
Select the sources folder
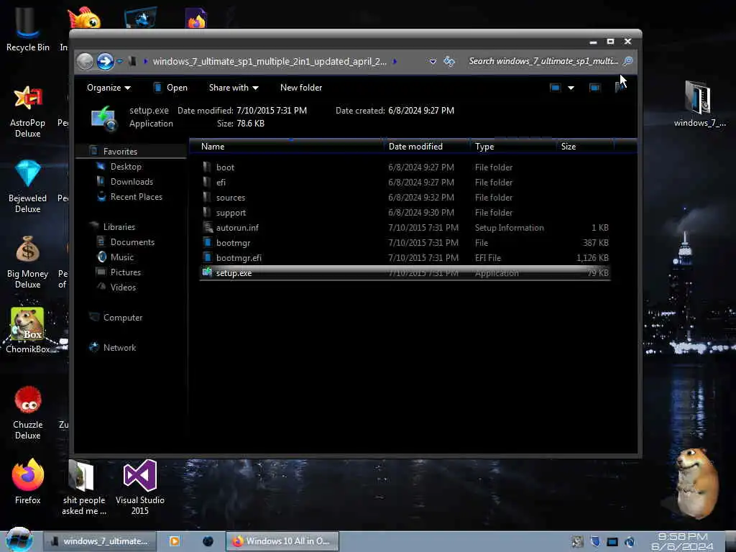click(x=405, y=197)
